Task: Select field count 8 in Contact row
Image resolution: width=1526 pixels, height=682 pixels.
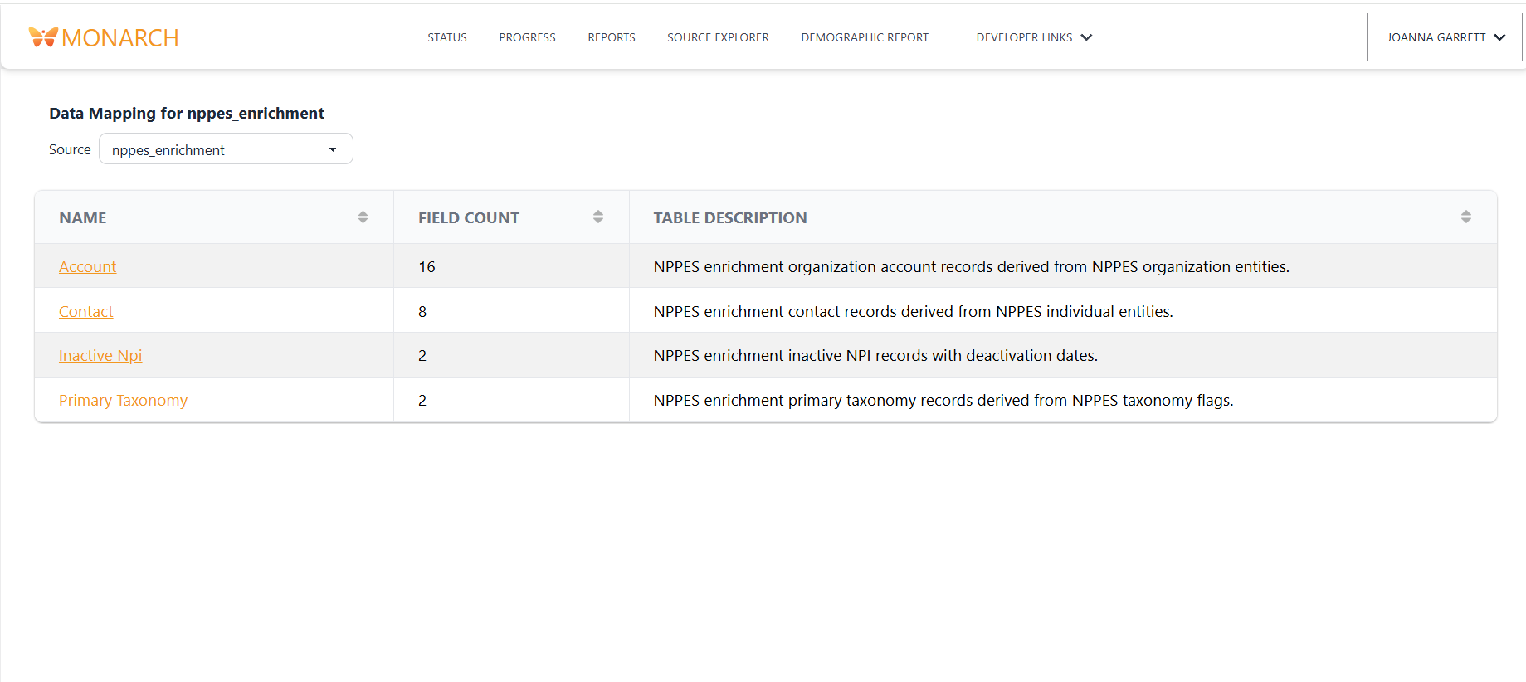Action: (422, 312)
